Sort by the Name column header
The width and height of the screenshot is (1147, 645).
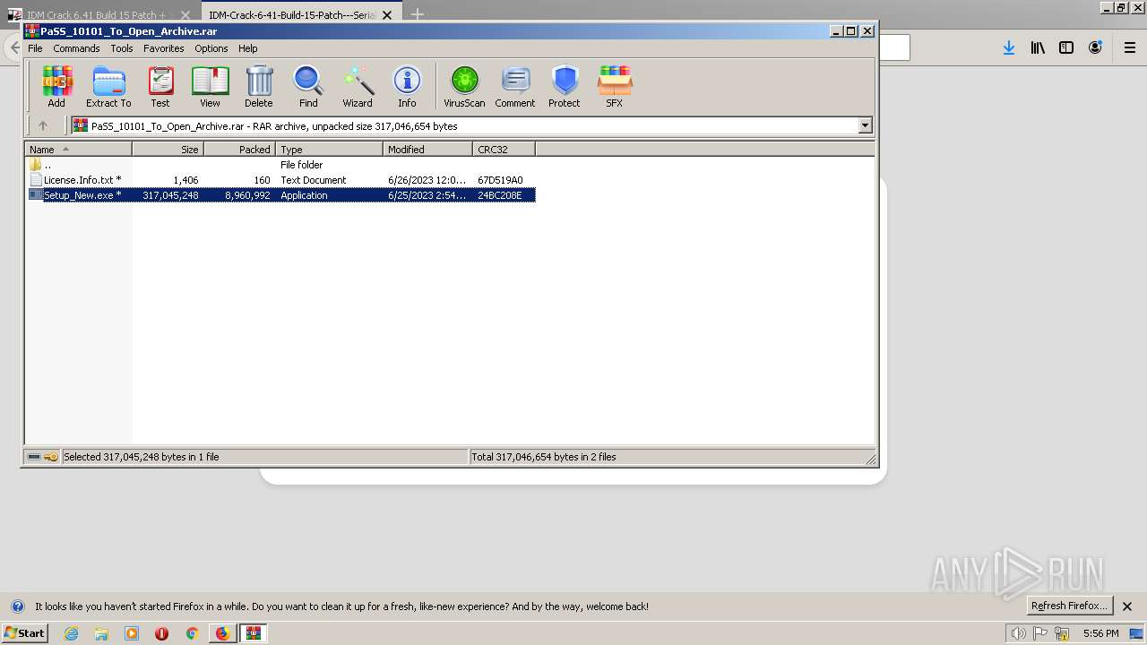click(79, 149)
